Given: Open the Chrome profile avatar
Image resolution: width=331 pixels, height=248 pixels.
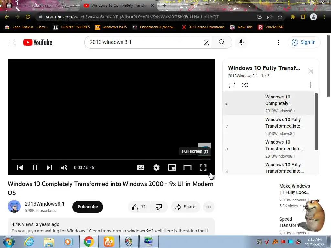Looking at the screenshot, I should pyautogui.click(x=314, y=17).
